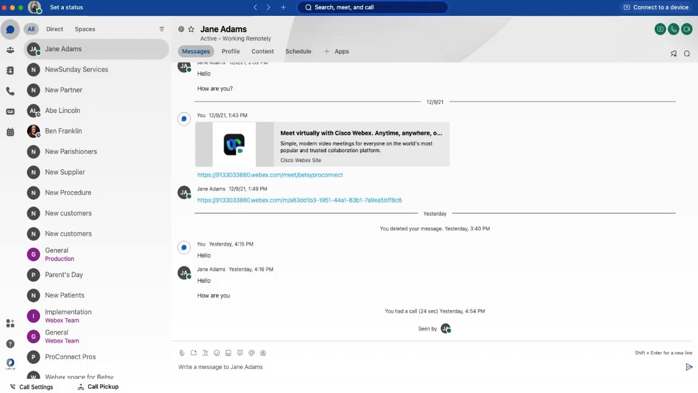The image size is (698, 393).
Task: Filter the list to Spaces
Action: click(85, 29)
